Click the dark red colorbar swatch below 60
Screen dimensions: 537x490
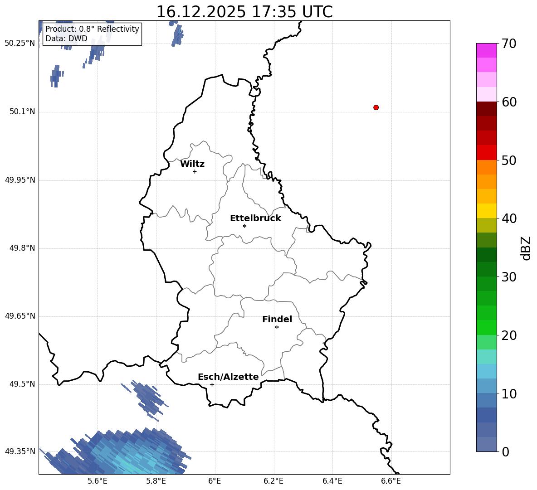click(x=486, y=109)
